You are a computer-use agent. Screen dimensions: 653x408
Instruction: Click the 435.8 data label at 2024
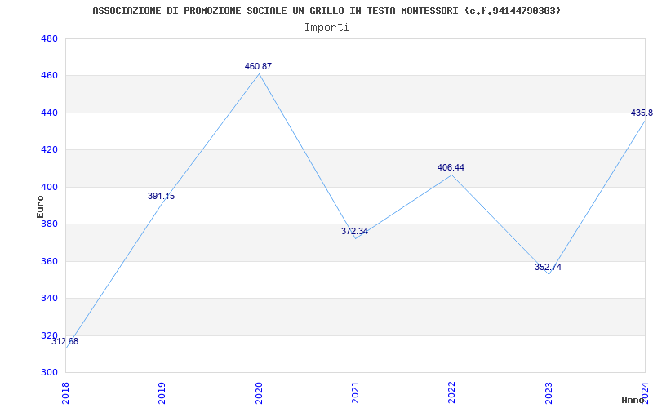[x=642, y=113]
